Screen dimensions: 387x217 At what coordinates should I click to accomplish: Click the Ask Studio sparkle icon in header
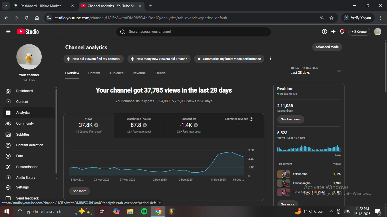tap(333, 32)
